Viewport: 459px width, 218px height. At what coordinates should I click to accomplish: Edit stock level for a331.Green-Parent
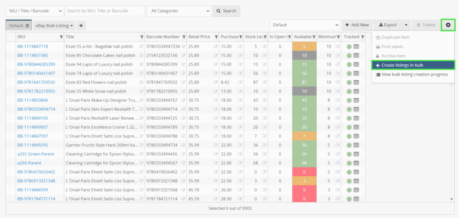tap(264, 154)
